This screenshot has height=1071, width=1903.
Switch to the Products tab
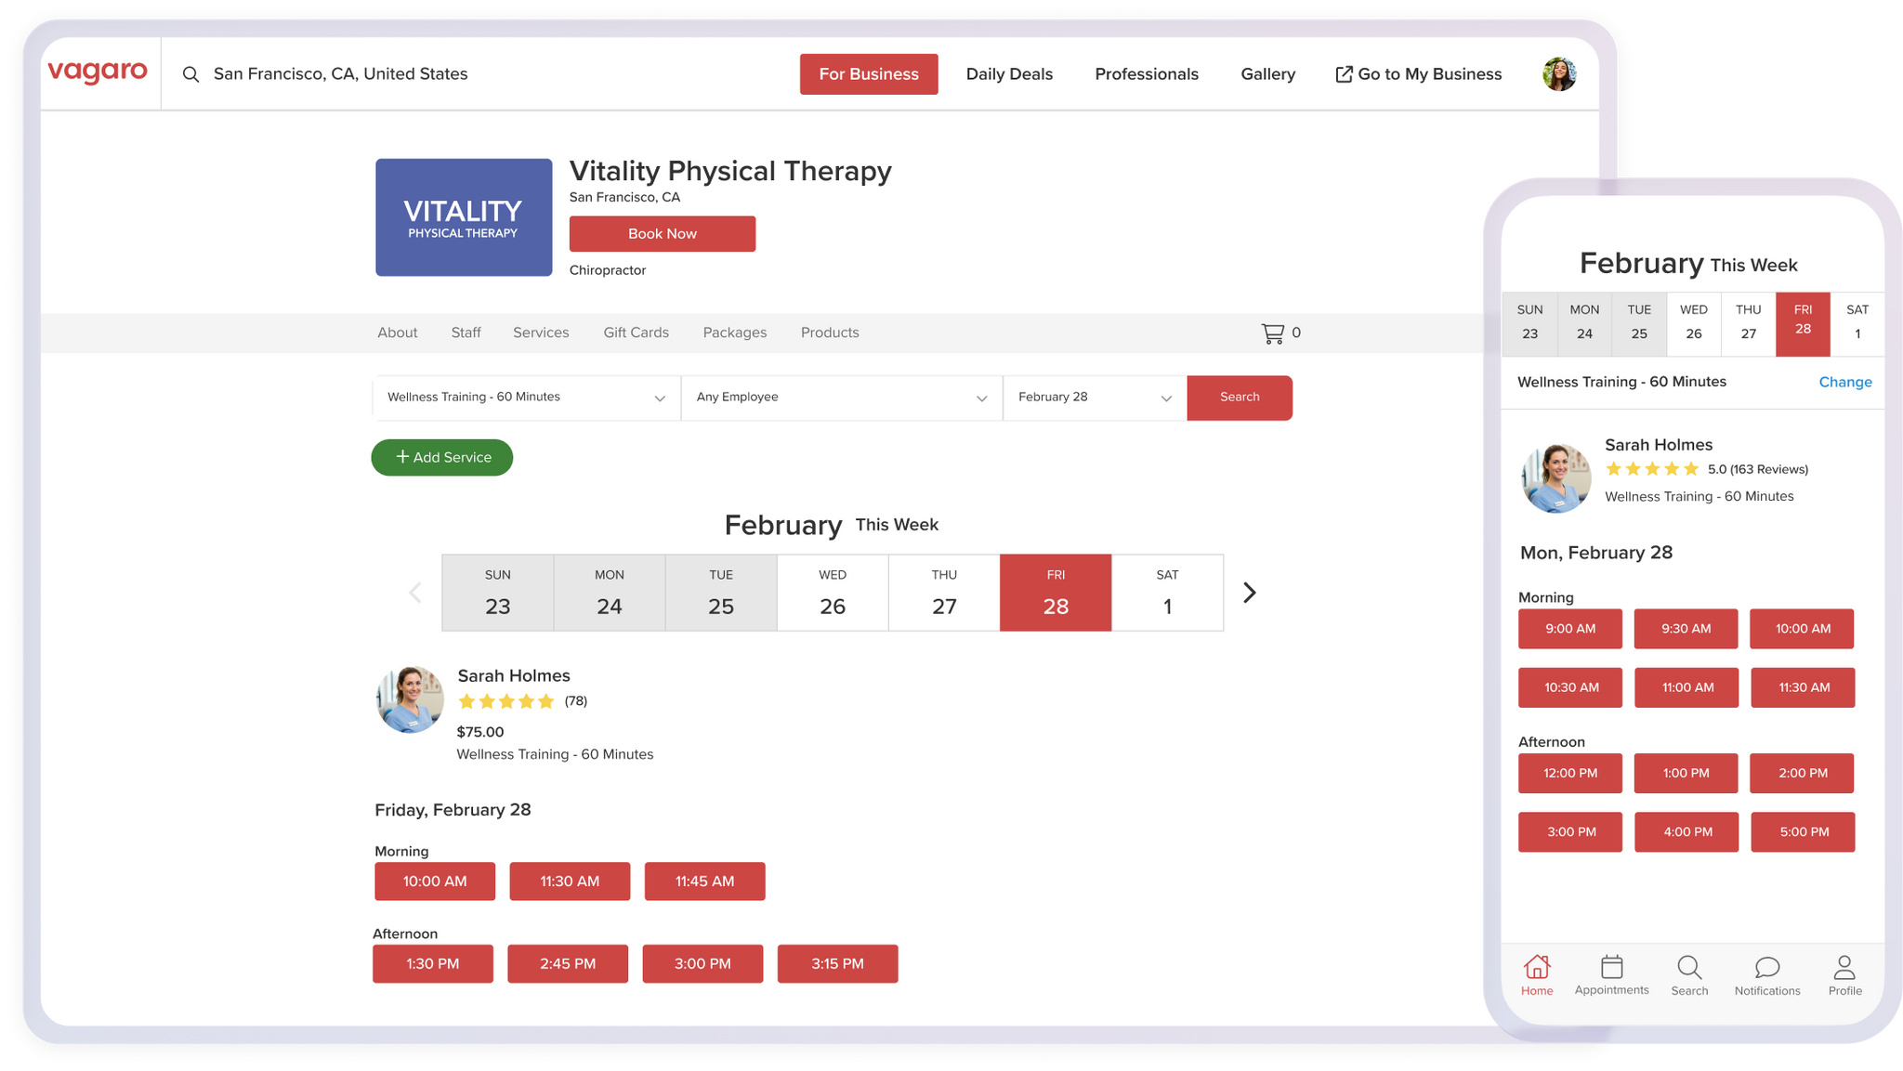830,333
